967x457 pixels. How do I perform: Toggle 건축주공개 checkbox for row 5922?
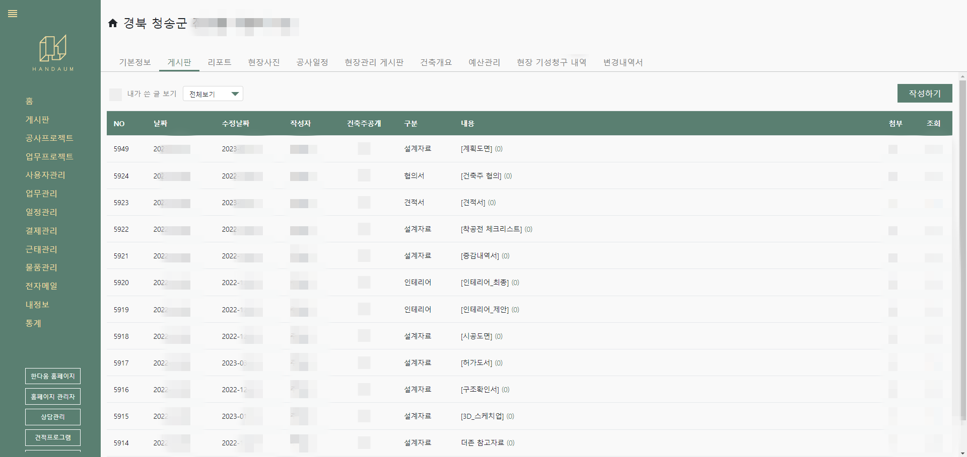pos(364,229)
